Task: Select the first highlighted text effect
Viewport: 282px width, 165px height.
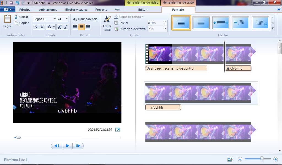Action: coord(181,23)
